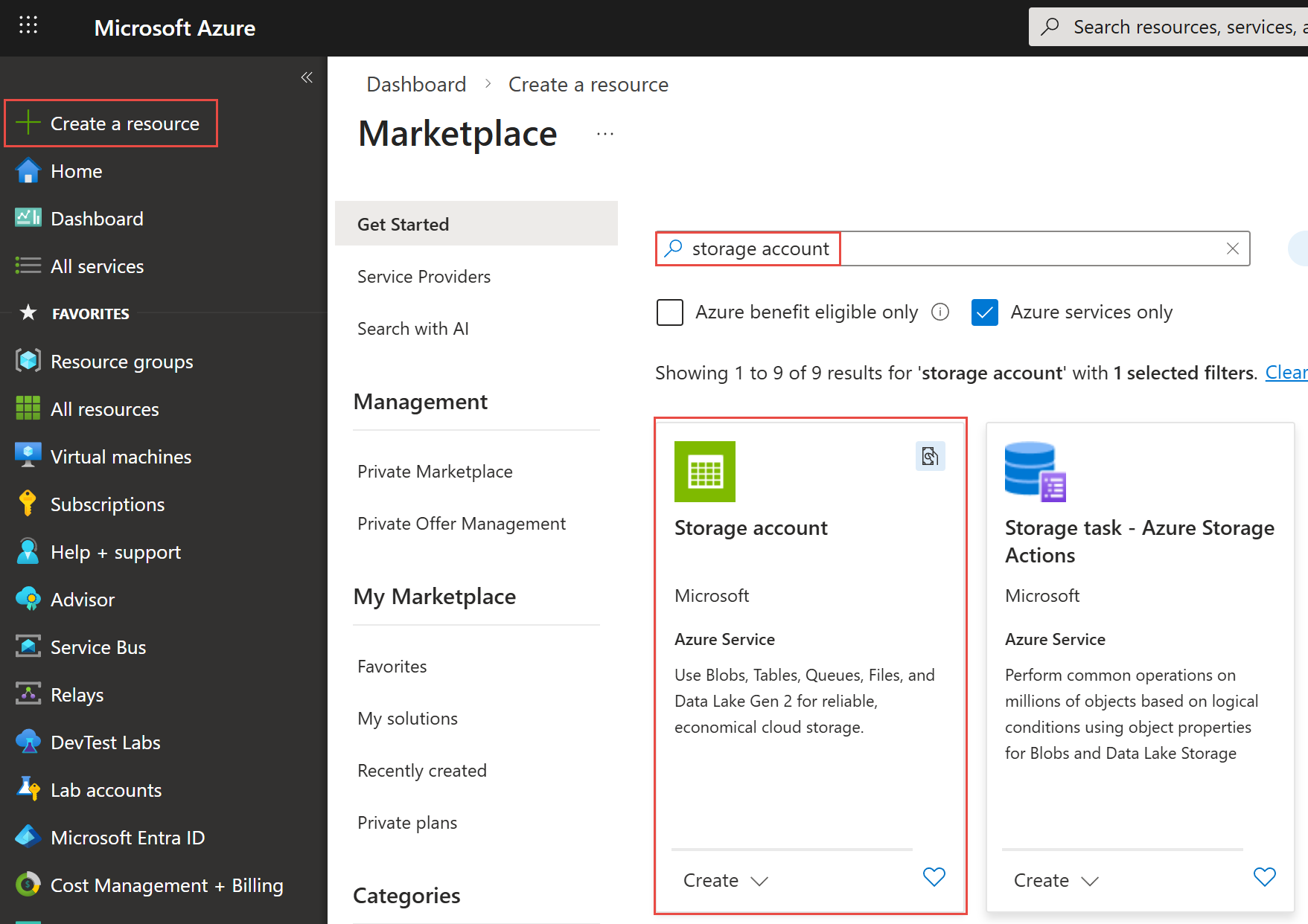Click the Storage account green tile icon
Image resolution: width=1308 pixels, height=924 pixels.
tap(704, 472)
